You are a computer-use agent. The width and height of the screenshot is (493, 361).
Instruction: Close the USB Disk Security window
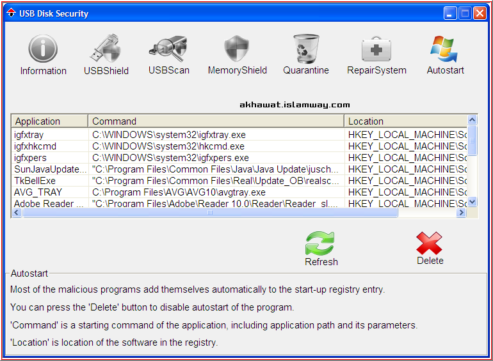pyautogui.click(x=480, y=13)
